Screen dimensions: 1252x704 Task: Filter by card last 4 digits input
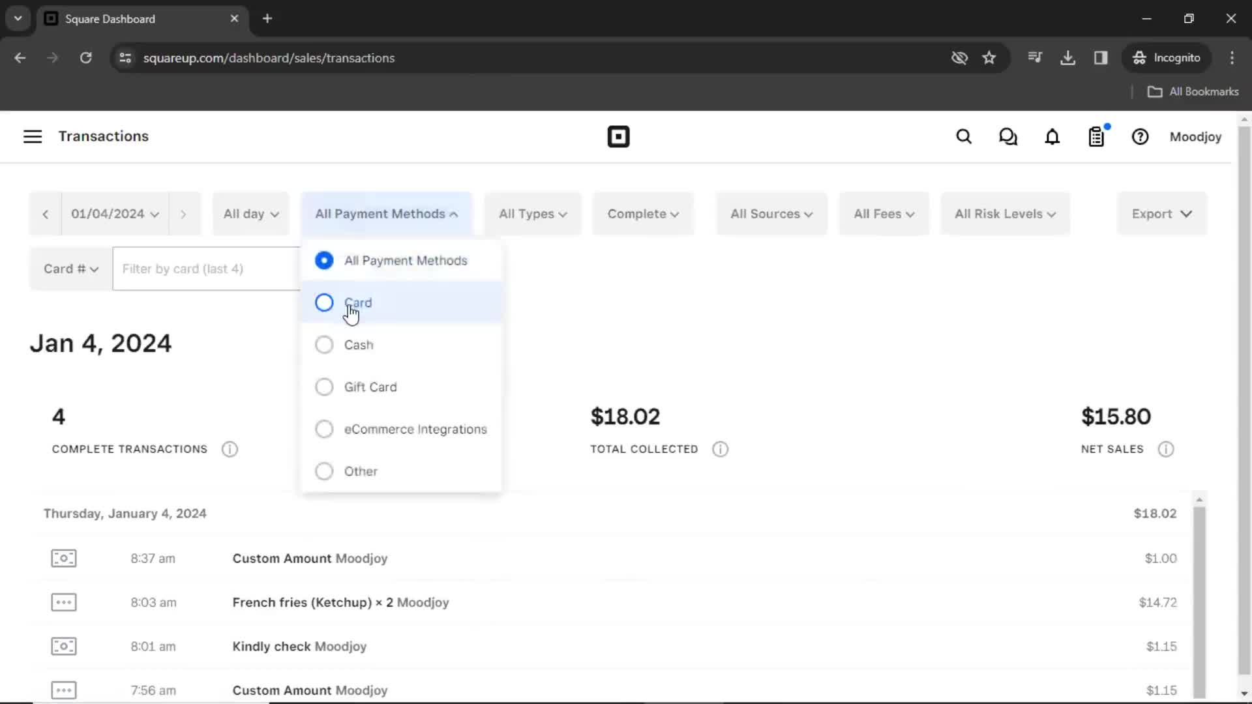pyautogui.click(x=207, y=269)
